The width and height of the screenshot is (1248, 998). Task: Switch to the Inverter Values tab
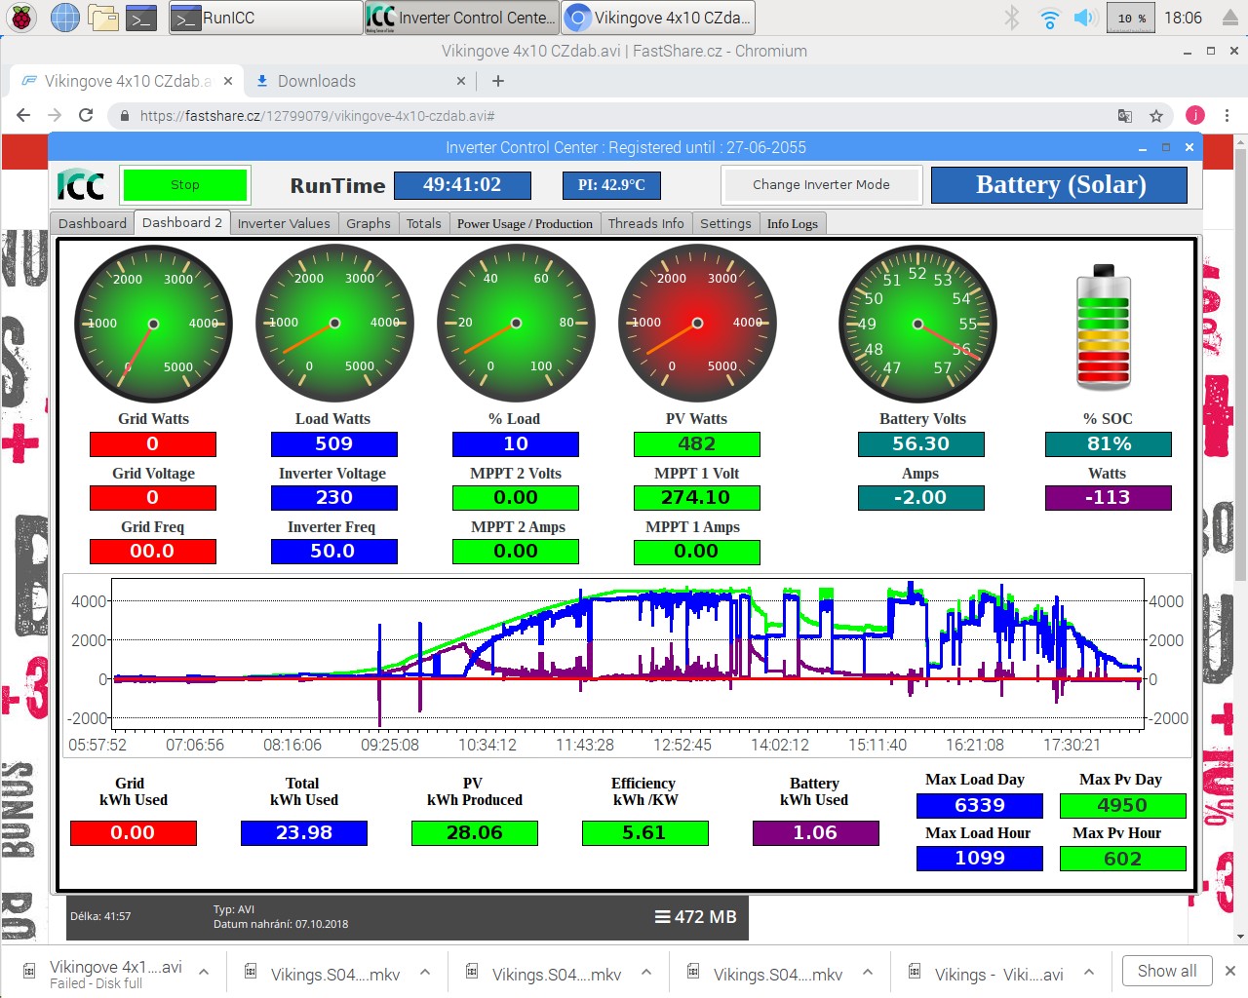(x=284, y=223)
